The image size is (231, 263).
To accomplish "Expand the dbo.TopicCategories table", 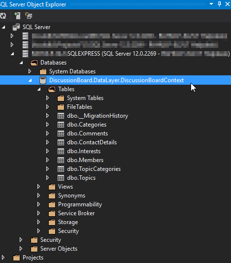I will pos(47,169).
